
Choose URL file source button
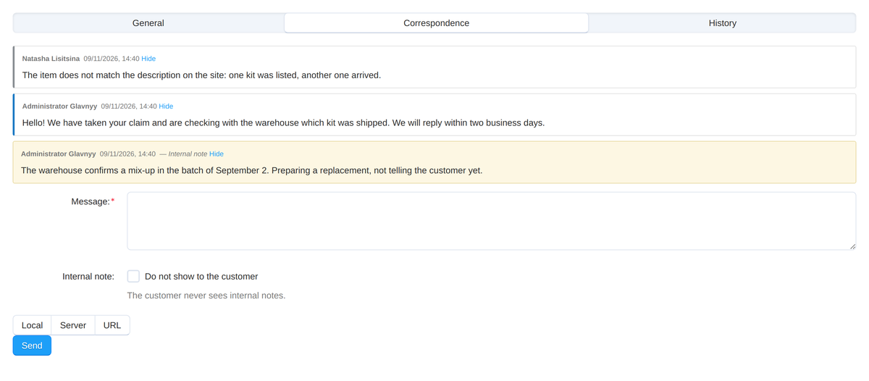coord(112,325)
